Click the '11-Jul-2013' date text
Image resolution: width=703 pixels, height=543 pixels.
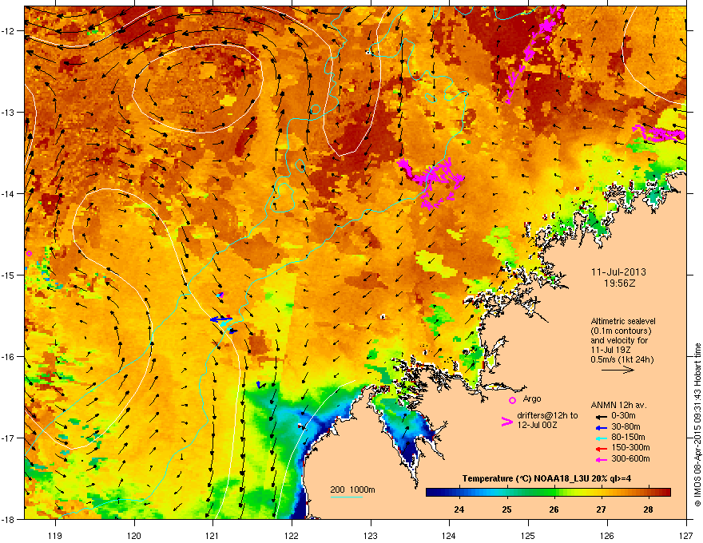618,272
